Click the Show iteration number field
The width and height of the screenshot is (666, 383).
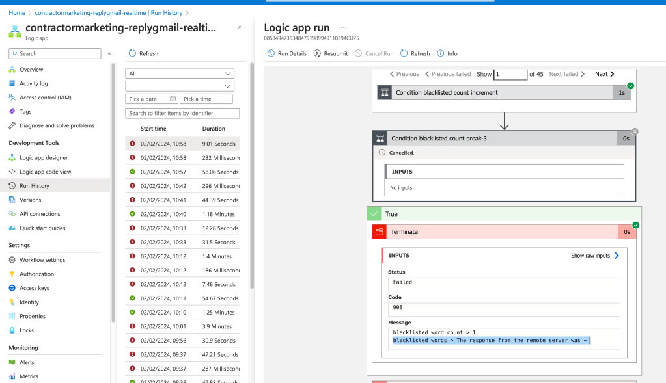[510, 73]
